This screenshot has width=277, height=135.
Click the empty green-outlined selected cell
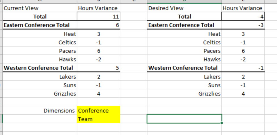point(184,119)
